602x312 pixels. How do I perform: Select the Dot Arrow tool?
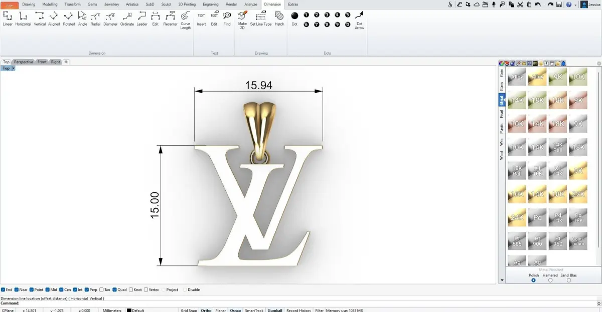pyautogui.click(x=359, y=21)
